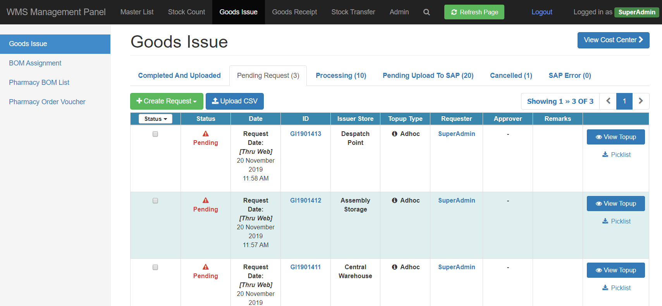Go to next page with right chevron
Viewport: 662px width, 306px height.
641,101
